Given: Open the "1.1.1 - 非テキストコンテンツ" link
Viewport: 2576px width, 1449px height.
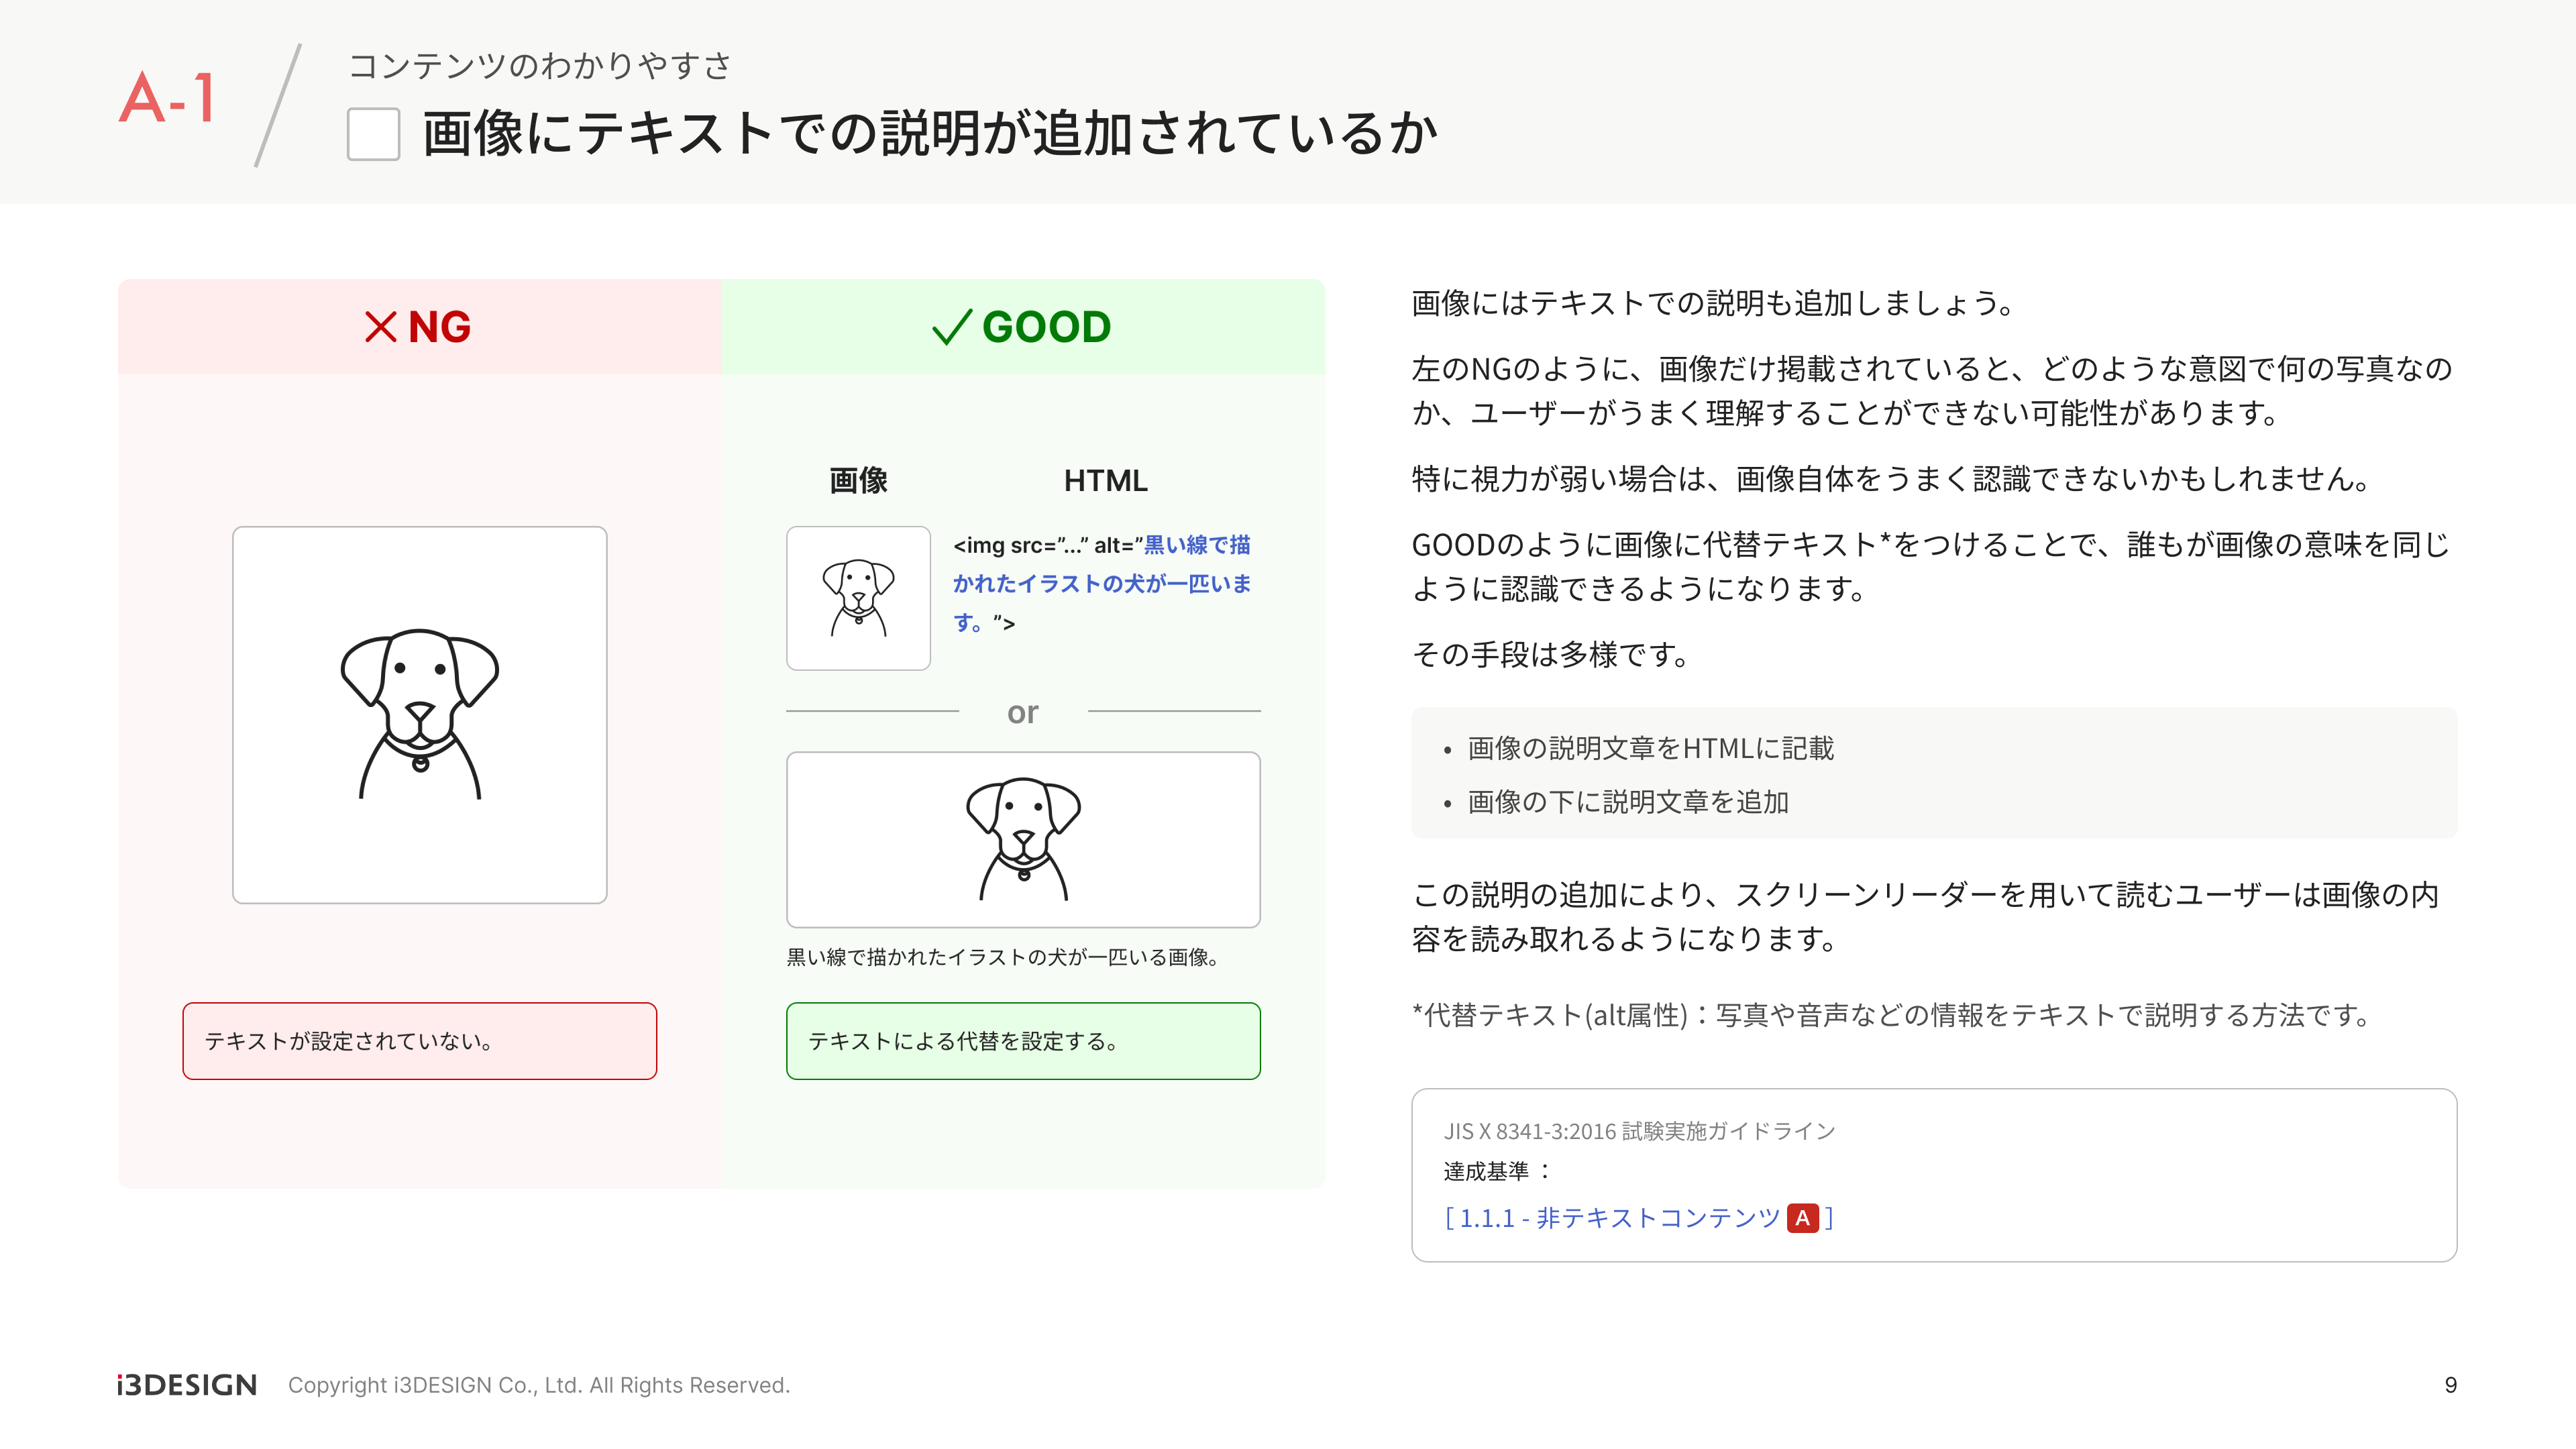Looking at the screenshot, I should [x=1619, y=1218].
